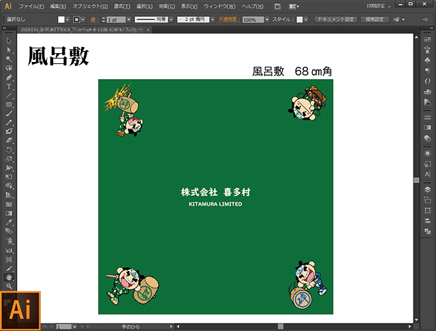Open the ウィンドウ menu
This screenshot has width=436, height=331.
coord(219,6)
